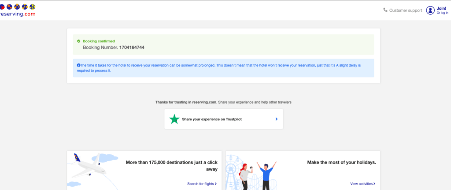Open the View activities link
This screenshot has width=451, height=190.
363,184
